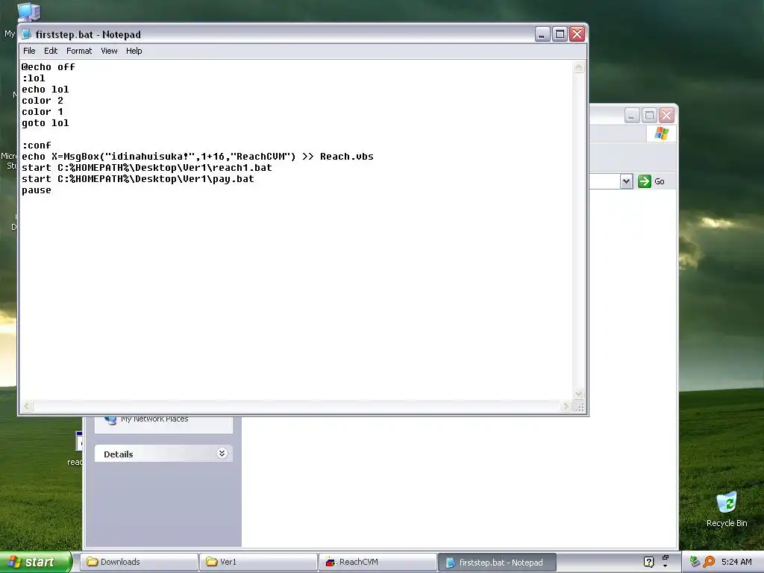Click the horizontal scrollbar right arrow in Notepad

coord(566,406)
